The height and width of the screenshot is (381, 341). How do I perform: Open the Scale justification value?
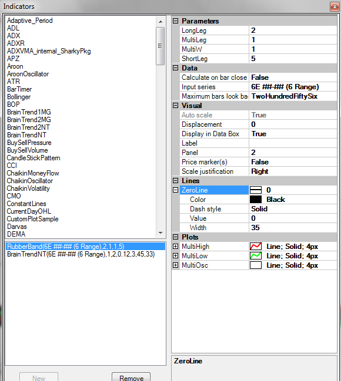click(293, 171)
